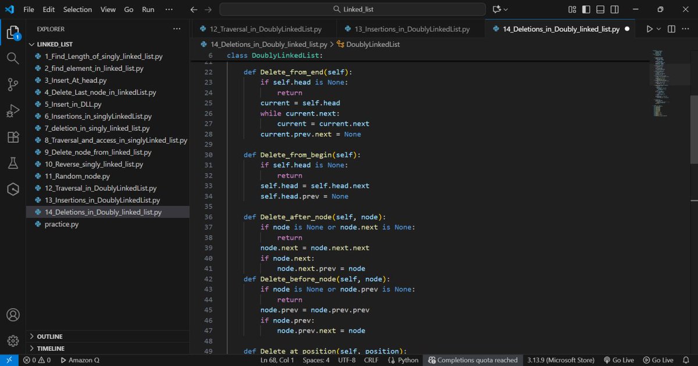Open the Go menu
The height and width of the screenshot is (366, 698).
(x=129, y=9)
